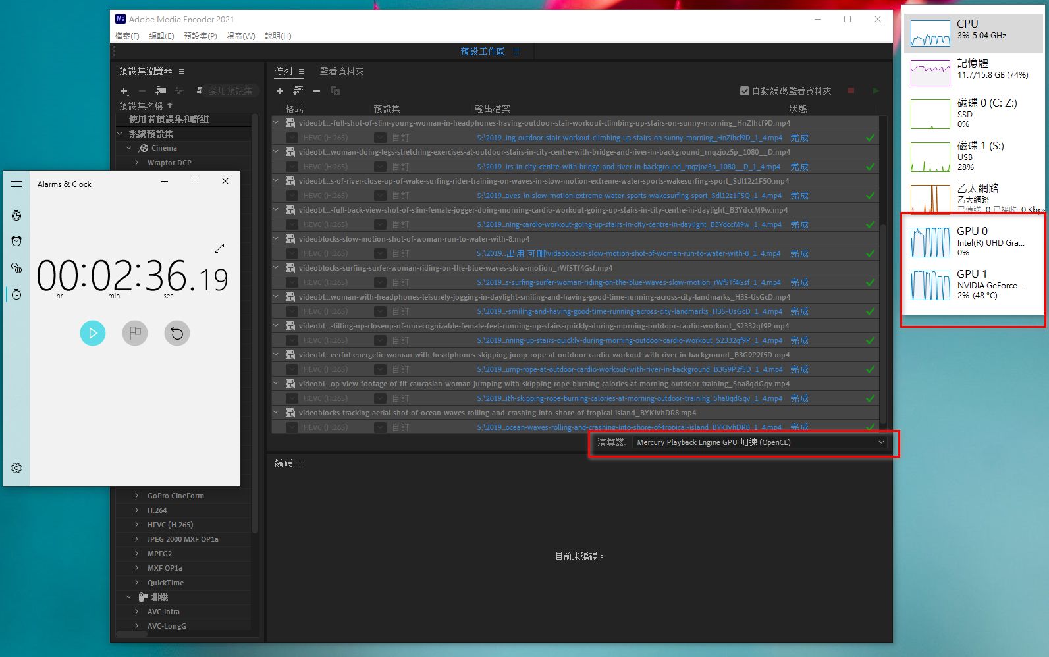Toggle the auto-encode watch folders checkbox
Screen dimensions: 1049x657
(x=745, y=91)
